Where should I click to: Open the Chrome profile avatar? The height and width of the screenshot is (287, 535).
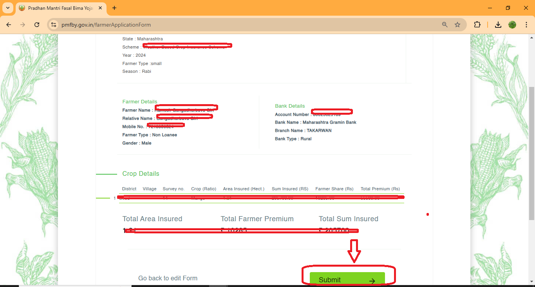[512, 25]
